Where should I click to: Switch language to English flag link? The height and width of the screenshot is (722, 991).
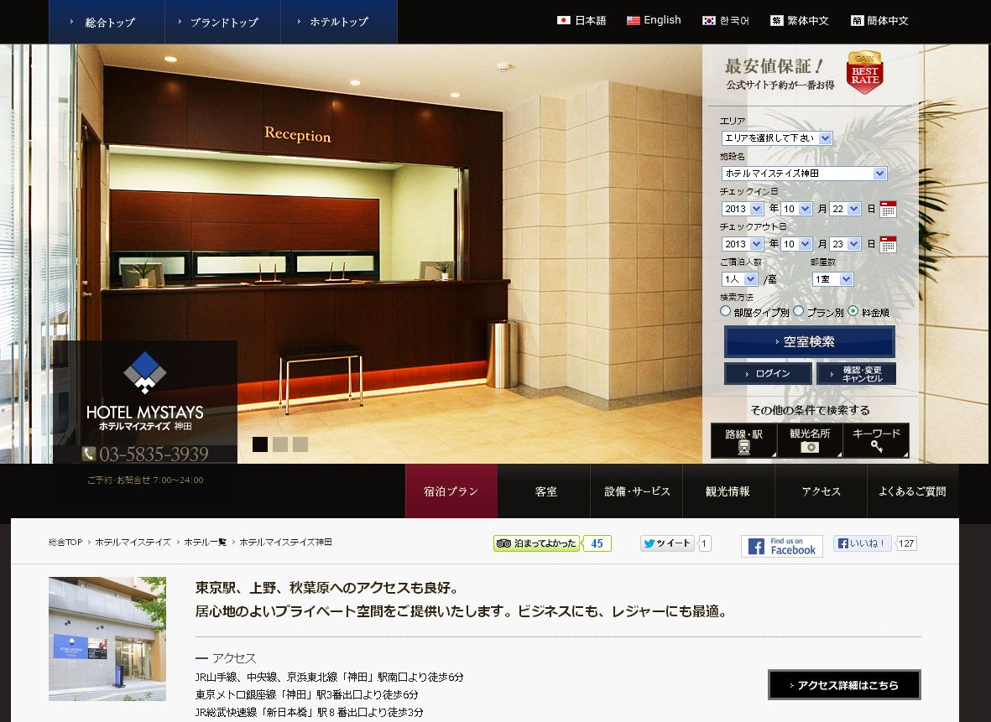tap(654, 20)
